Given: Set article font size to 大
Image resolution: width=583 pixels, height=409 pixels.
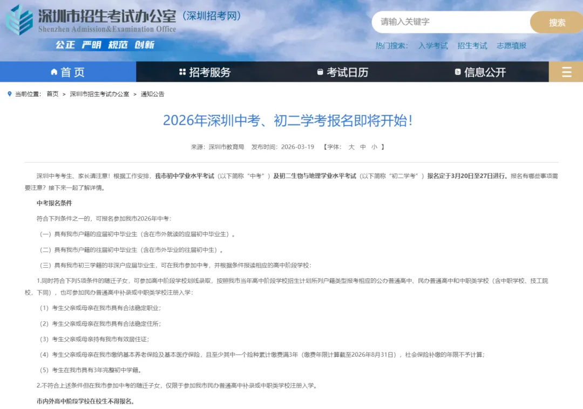Looking at the screenshot, I should 352,147.
